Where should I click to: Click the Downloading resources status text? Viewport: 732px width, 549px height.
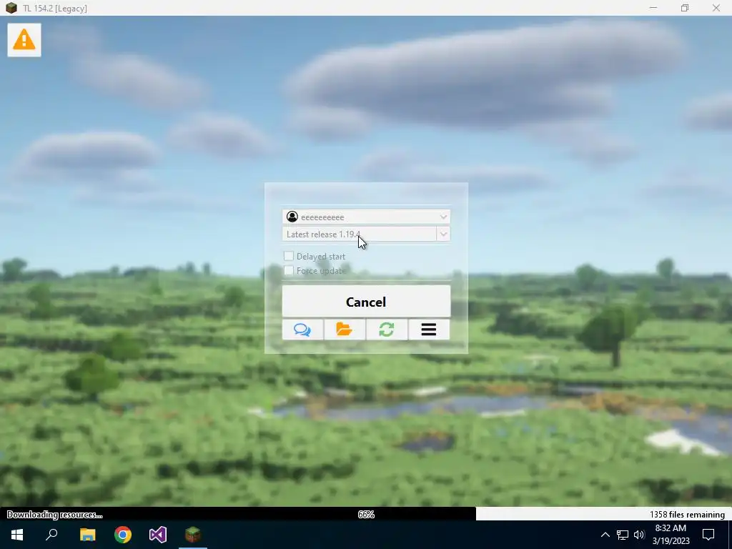click(x=54, y=515)
